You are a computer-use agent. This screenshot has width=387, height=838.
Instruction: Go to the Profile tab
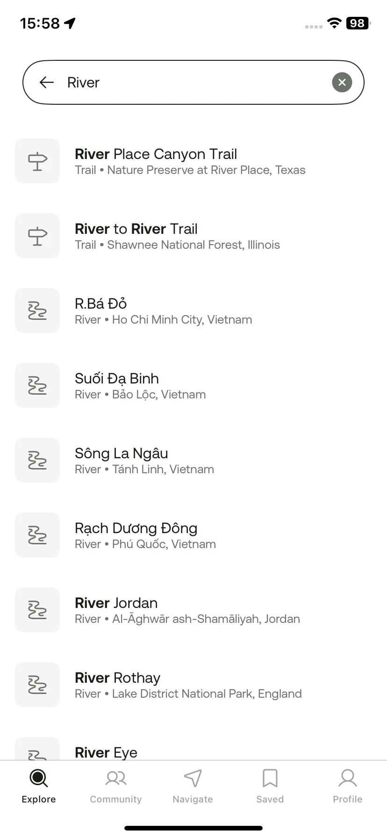tap(348, 787)
